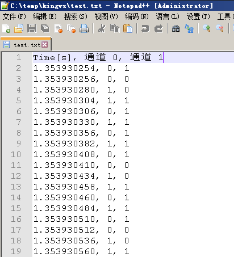Viewport: 234px width, 257px height.
Task: Click the value 1.353930356 on line 8
Action: 64,133
